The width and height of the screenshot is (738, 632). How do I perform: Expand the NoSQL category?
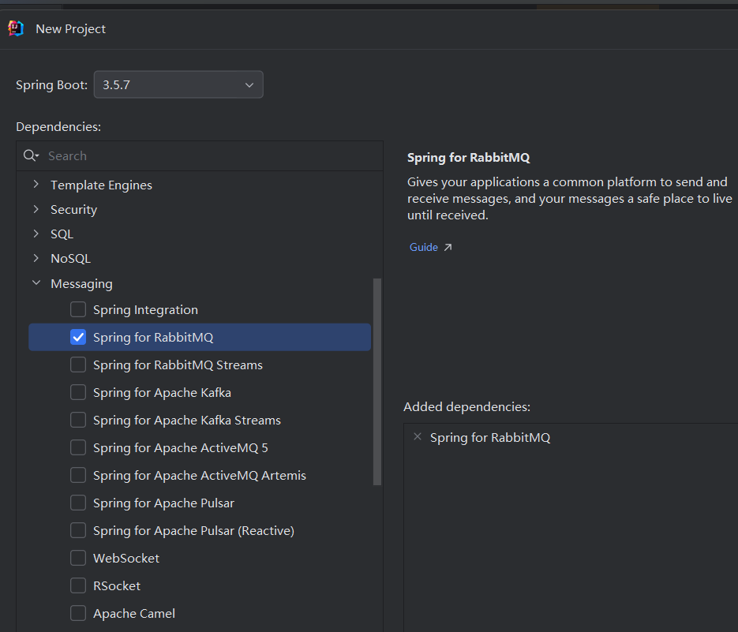pos(36,258)
